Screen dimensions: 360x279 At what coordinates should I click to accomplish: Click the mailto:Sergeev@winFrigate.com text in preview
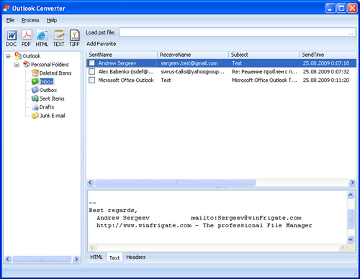[x=246, y=218]
